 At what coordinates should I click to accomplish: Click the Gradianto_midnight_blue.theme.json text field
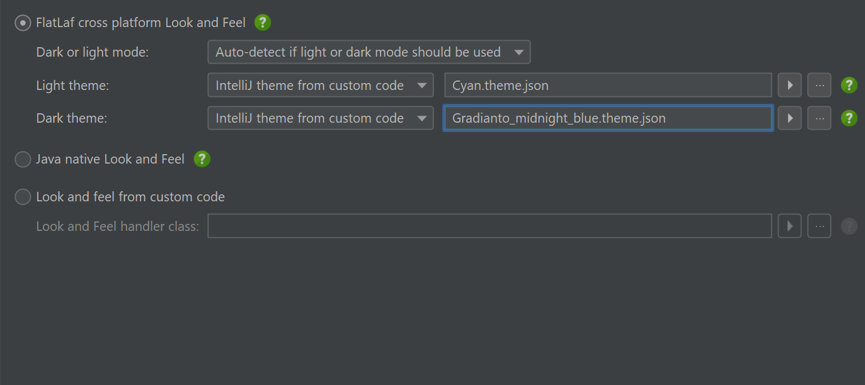608,118
